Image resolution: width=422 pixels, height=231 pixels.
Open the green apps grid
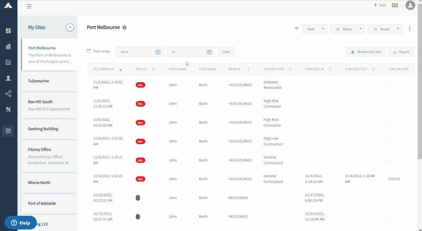pyautogui.click(x=395, y=5)
